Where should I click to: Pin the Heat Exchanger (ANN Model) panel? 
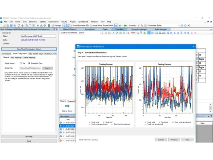point(54,29)
